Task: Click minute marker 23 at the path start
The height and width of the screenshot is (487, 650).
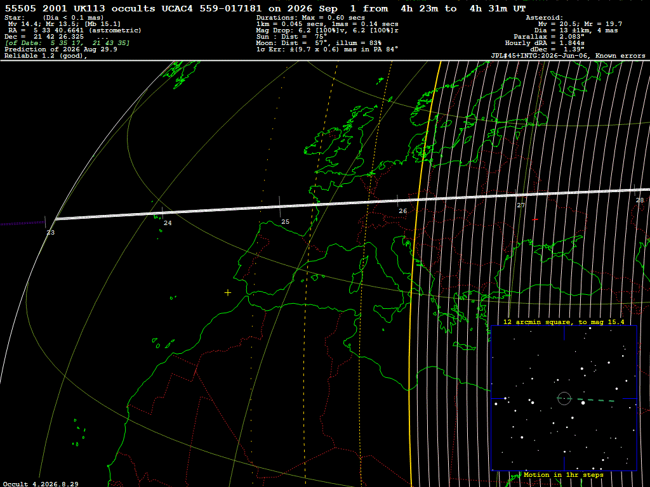Action: [x=51, y=232]
